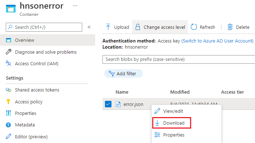Click the Refresh circular arrow icon

pos(194,27)
